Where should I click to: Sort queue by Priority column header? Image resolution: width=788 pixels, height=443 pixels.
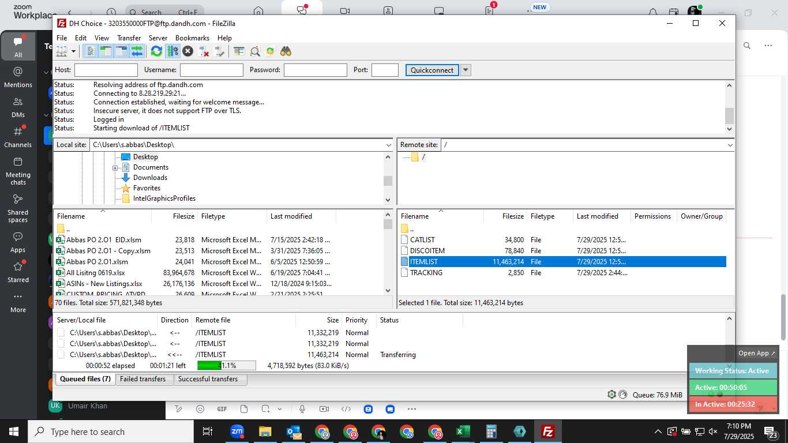pyautogui.click(x=358, y=320)
